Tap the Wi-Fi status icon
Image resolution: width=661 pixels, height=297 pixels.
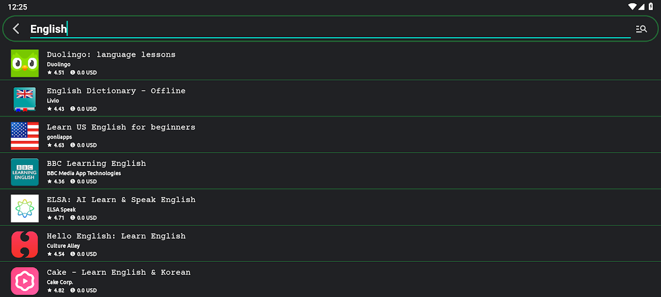tap(632, 7)
